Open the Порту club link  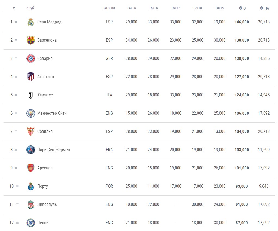pos(42,186)
